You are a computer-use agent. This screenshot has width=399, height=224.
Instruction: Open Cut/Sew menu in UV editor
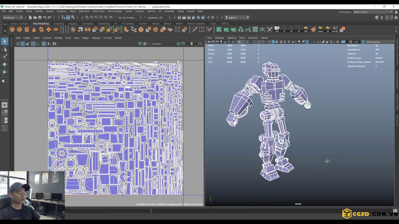(47, 38)
